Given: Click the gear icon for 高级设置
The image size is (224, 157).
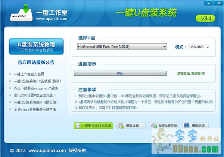Looking at the screenshot, I should pos(121,125).
